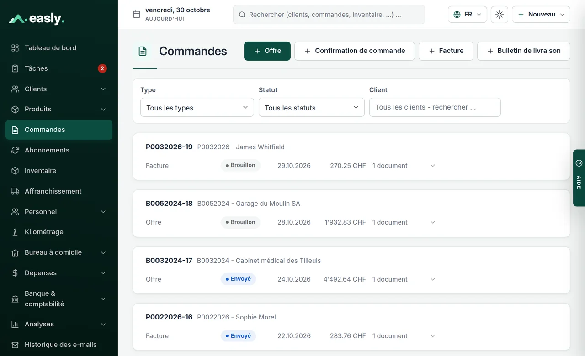Toggle light/dark theme via sun icon

pos(500,15)
